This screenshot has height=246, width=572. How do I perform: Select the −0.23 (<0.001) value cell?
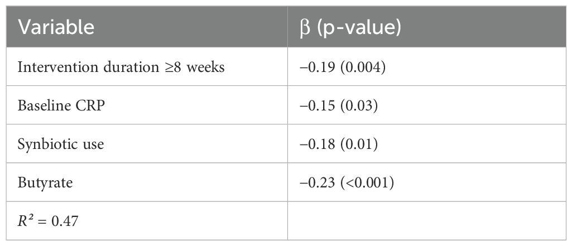coord(348,182)
